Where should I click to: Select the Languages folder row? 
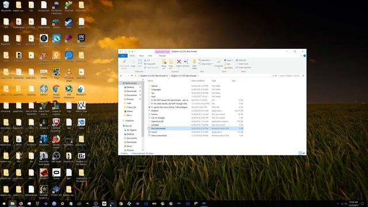pos(195,90)
